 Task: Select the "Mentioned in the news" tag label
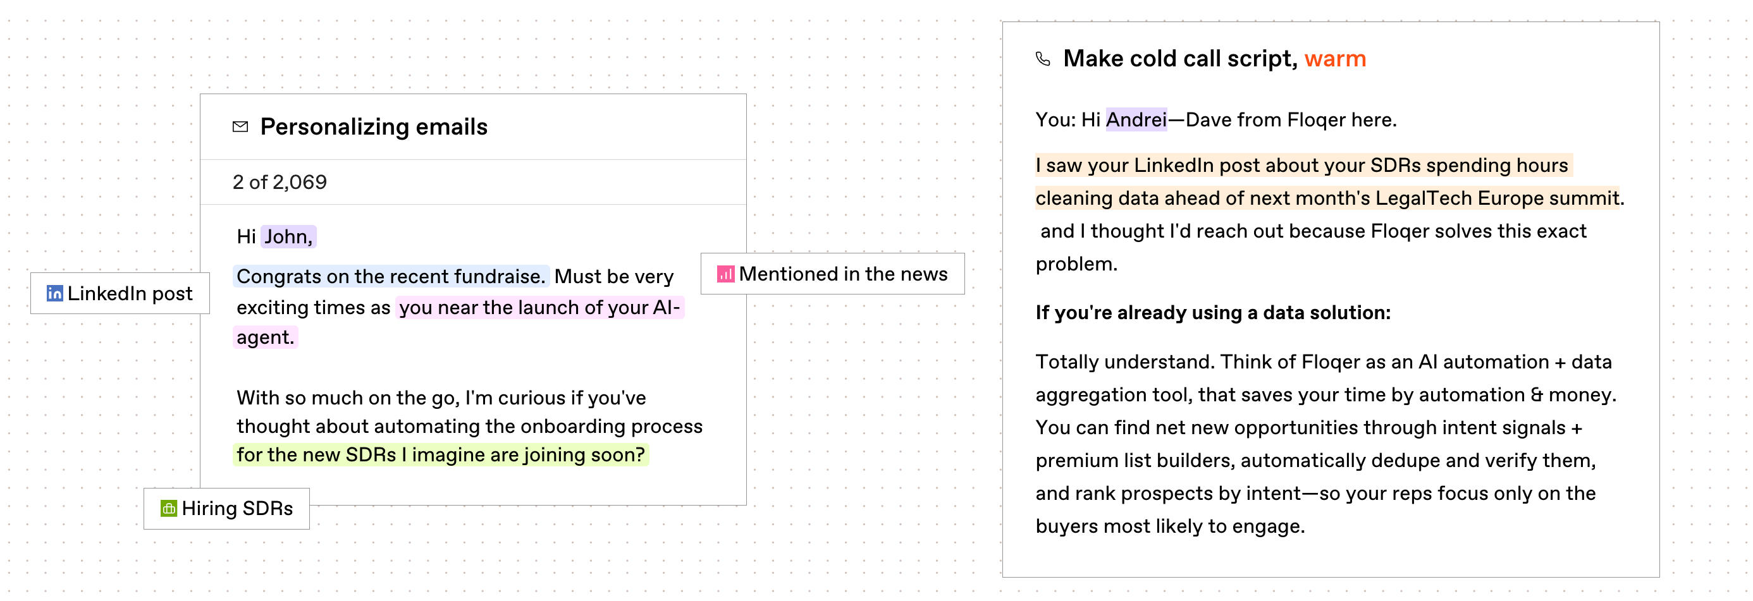[x=842, y=274]
